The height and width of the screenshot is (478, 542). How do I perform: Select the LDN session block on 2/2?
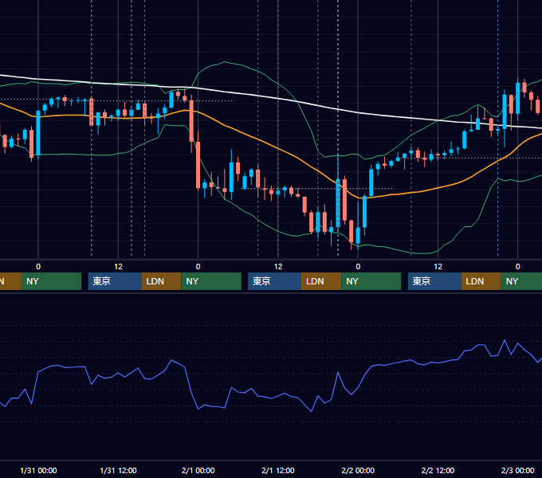point(481,281)
